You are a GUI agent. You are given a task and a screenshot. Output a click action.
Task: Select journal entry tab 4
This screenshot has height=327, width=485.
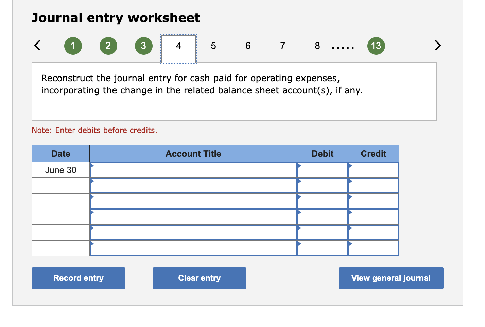pyautogui.click(x=179, y=49)
